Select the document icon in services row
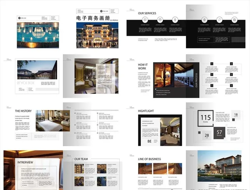 [x=235, y=19]
